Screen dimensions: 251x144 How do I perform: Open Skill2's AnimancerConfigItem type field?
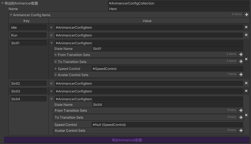click(149, 83)
